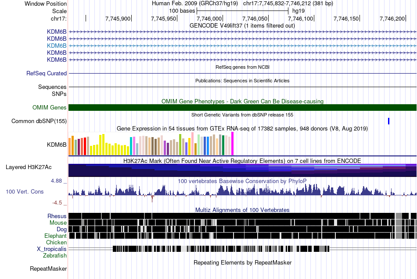This screenshot has height=279, width=417.
Task: Select the chr17: ruler label
Action: [x=58, y=18]
